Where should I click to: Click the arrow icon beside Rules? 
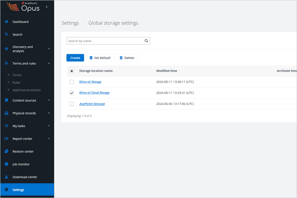coord(8,82)
